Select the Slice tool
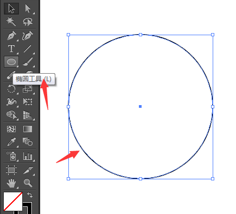236x214 pixels. tap(28, 170)
